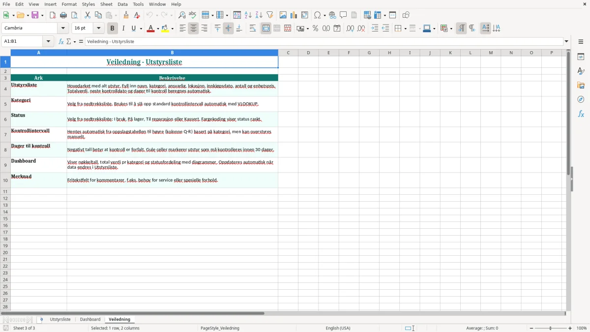Expand the formula bar
Viewport: 590px width, 332px height.
point(566,42)
